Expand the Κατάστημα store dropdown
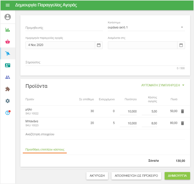The width and height of the screenshot is (194, 184). tap(182, 27)
